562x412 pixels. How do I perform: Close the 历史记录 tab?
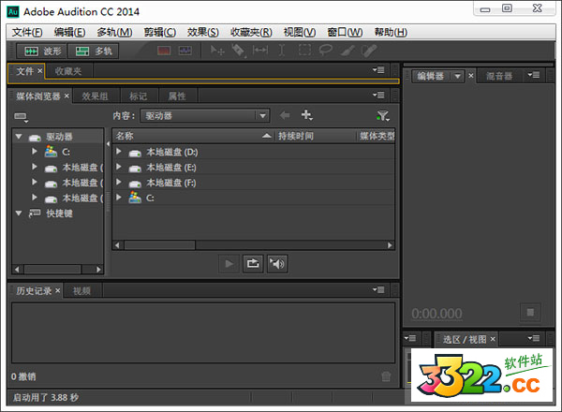(x=58, y=290)
